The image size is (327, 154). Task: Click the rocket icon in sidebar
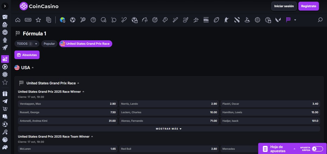(x=5, y=48)
